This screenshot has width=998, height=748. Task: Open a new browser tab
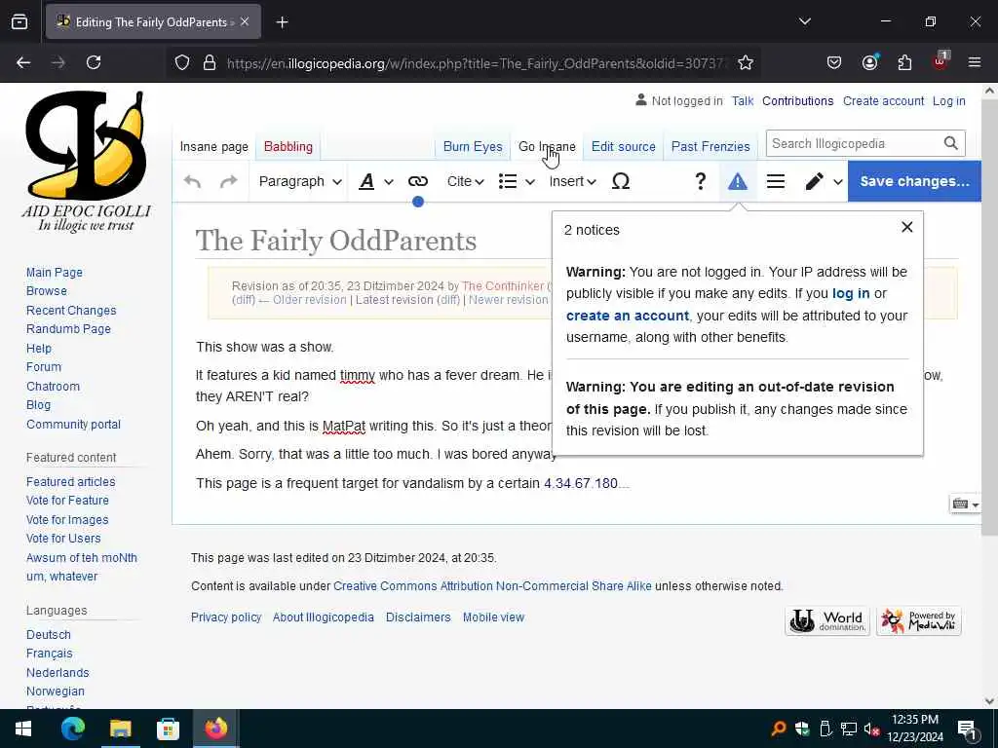282,22
